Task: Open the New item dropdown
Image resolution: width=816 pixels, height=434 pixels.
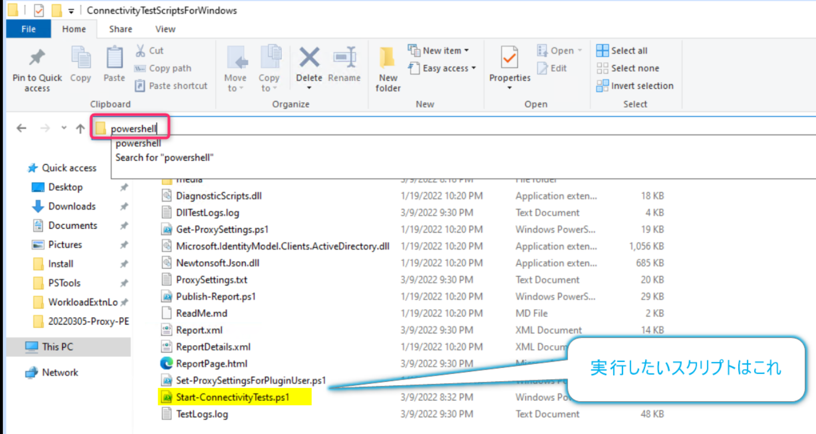Action: coord(438,51)
